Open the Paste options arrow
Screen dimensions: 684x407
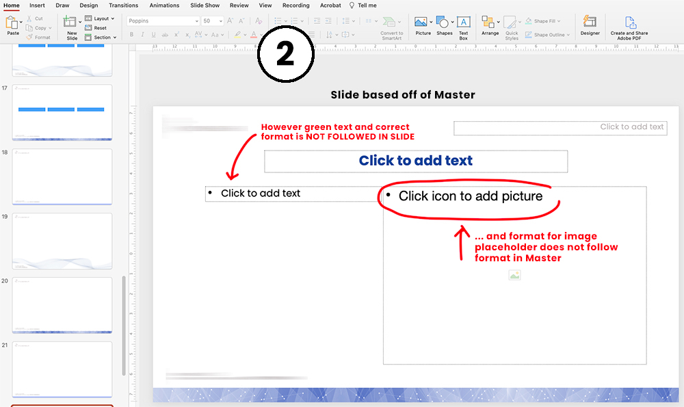tap(21, 22)
